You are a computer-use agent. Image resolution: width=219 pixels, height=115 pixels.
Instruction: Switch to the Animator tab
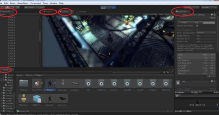81,12
